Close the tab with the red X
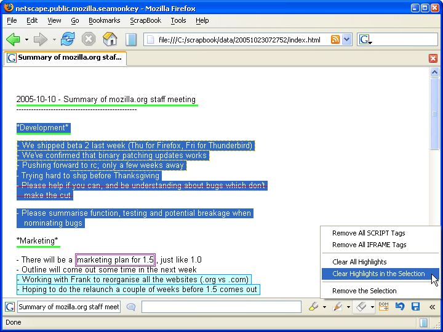 pos(433,58)
